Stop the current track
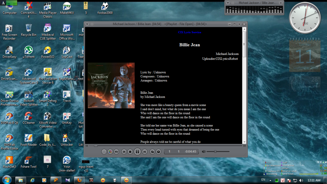Screen dimensions: 327x184 pyautogui.click(x=130, y=152)
